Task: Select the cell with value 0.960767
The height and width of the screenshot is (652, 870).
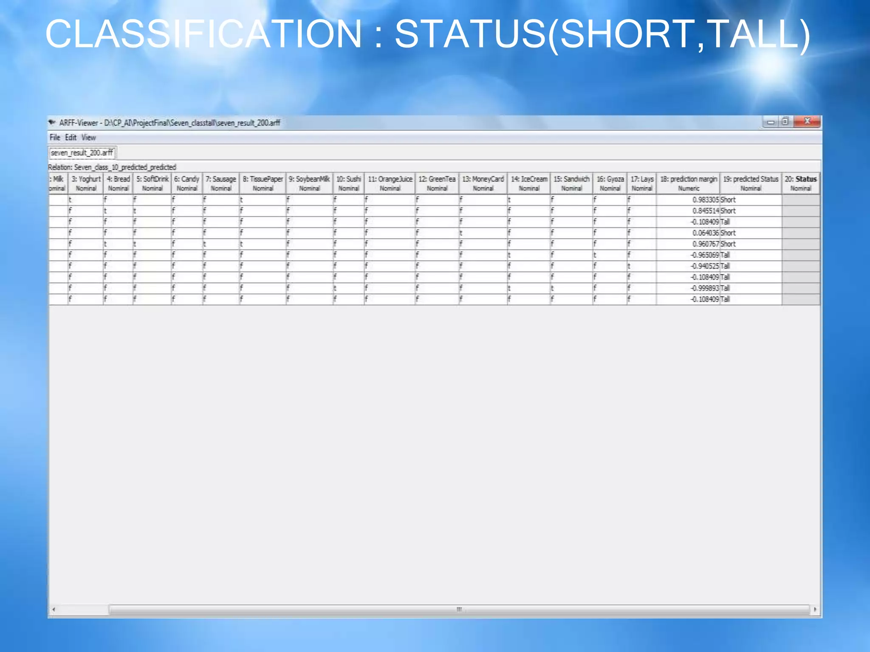Action: coord(688,244)
